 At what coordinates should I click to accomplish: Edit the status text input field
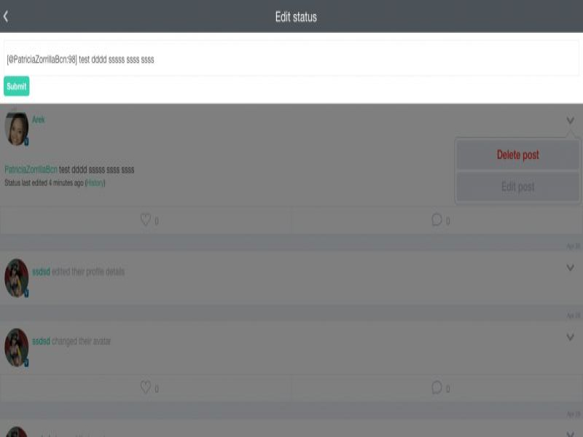click(291, 59)
